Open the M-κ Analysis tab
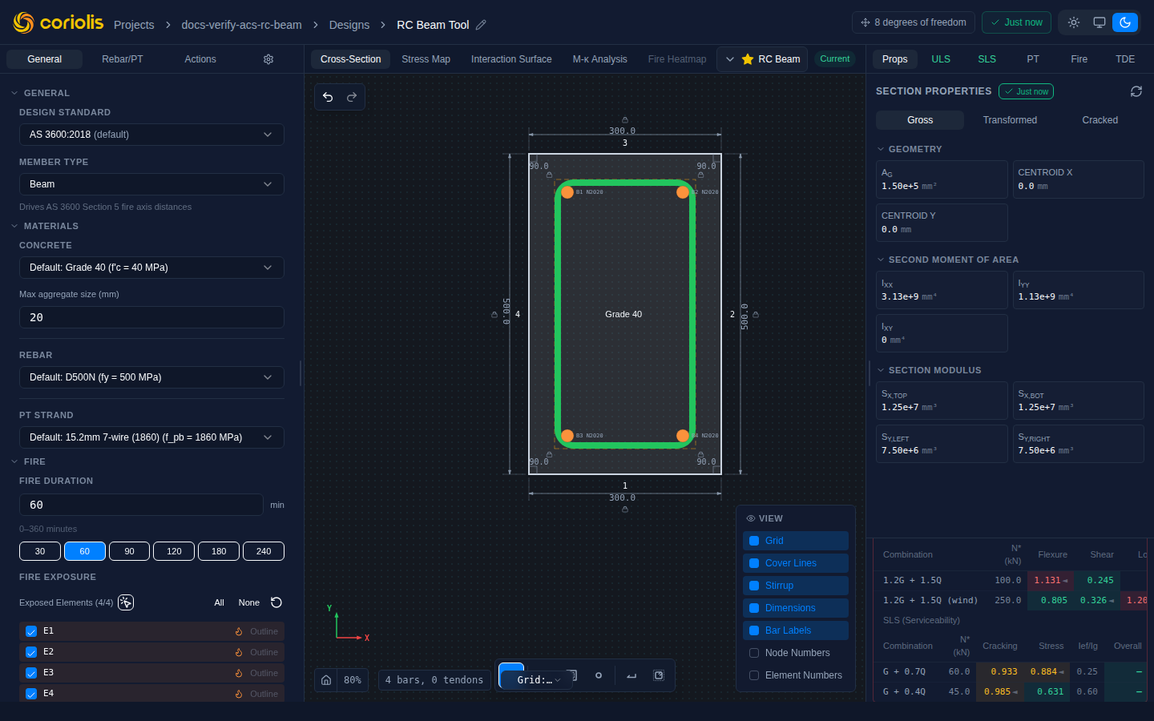This screenshot has height=721, width=1154. coord(599,59)
